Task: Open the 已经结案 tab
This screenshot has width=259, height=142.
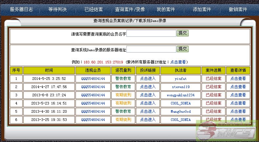Action: click(94, 10)
